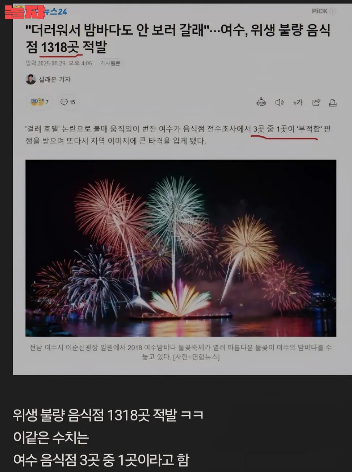Play article audio with the speaker icon
Image resolution: width=352 pixels, height=472 pixels.
point(279,102)
